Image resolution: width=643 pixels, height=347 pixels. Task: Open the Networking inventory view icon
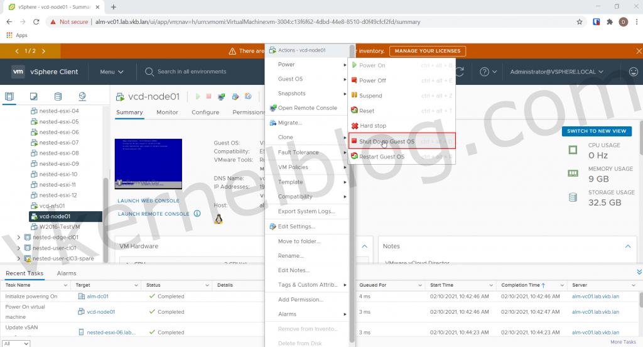(x=82, y=96)
